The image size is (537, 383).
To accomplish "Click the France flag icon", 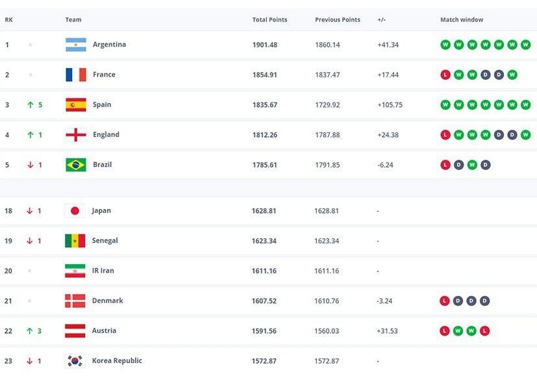I will (75, 75).
